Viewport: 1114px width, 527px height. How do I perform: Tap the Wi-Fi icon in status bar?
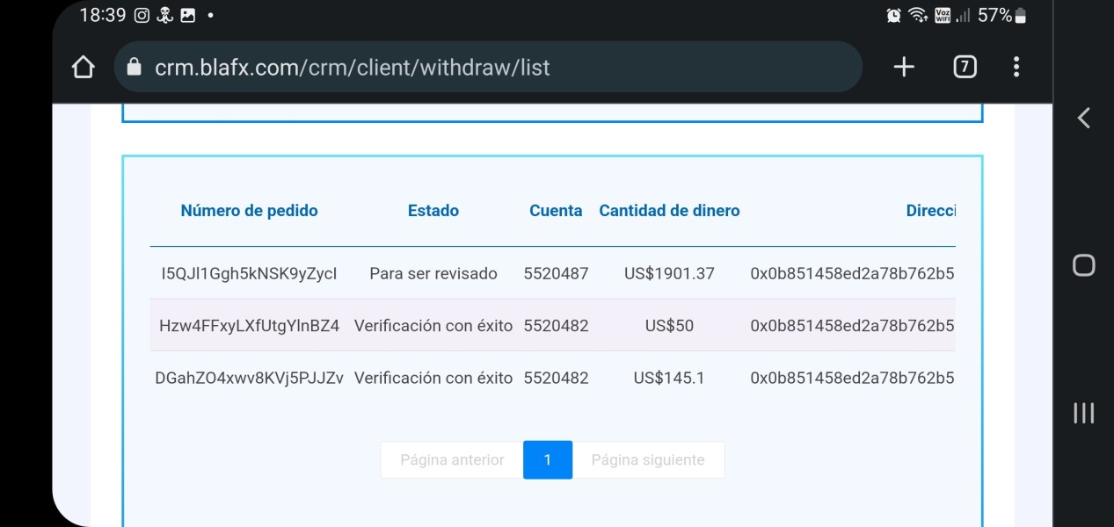point(918,15)
